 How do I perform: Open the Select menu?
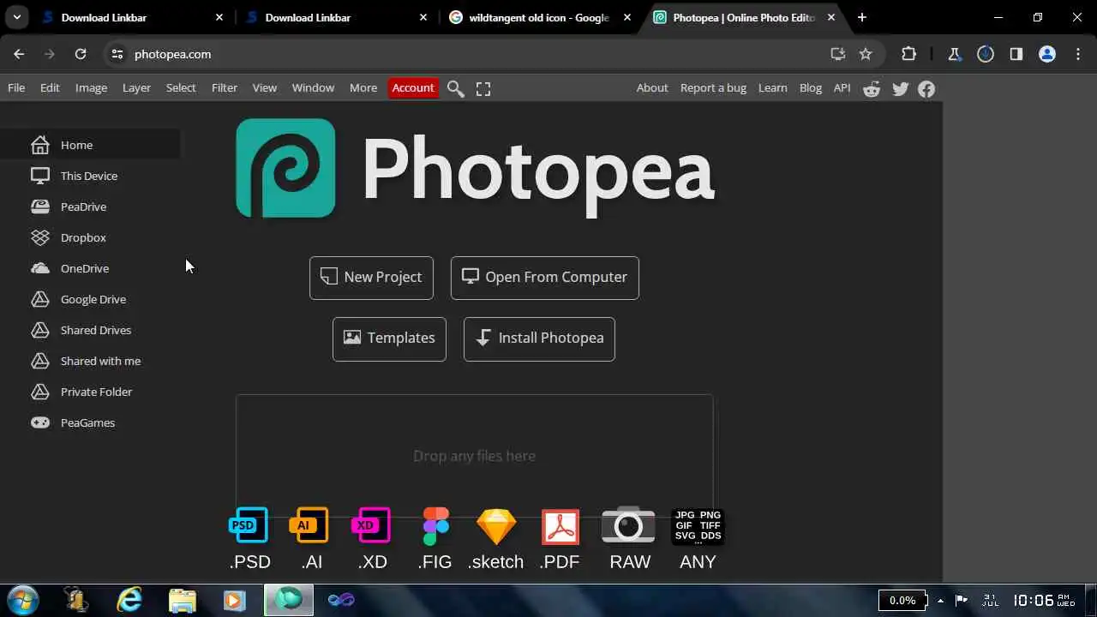[181, 87]
